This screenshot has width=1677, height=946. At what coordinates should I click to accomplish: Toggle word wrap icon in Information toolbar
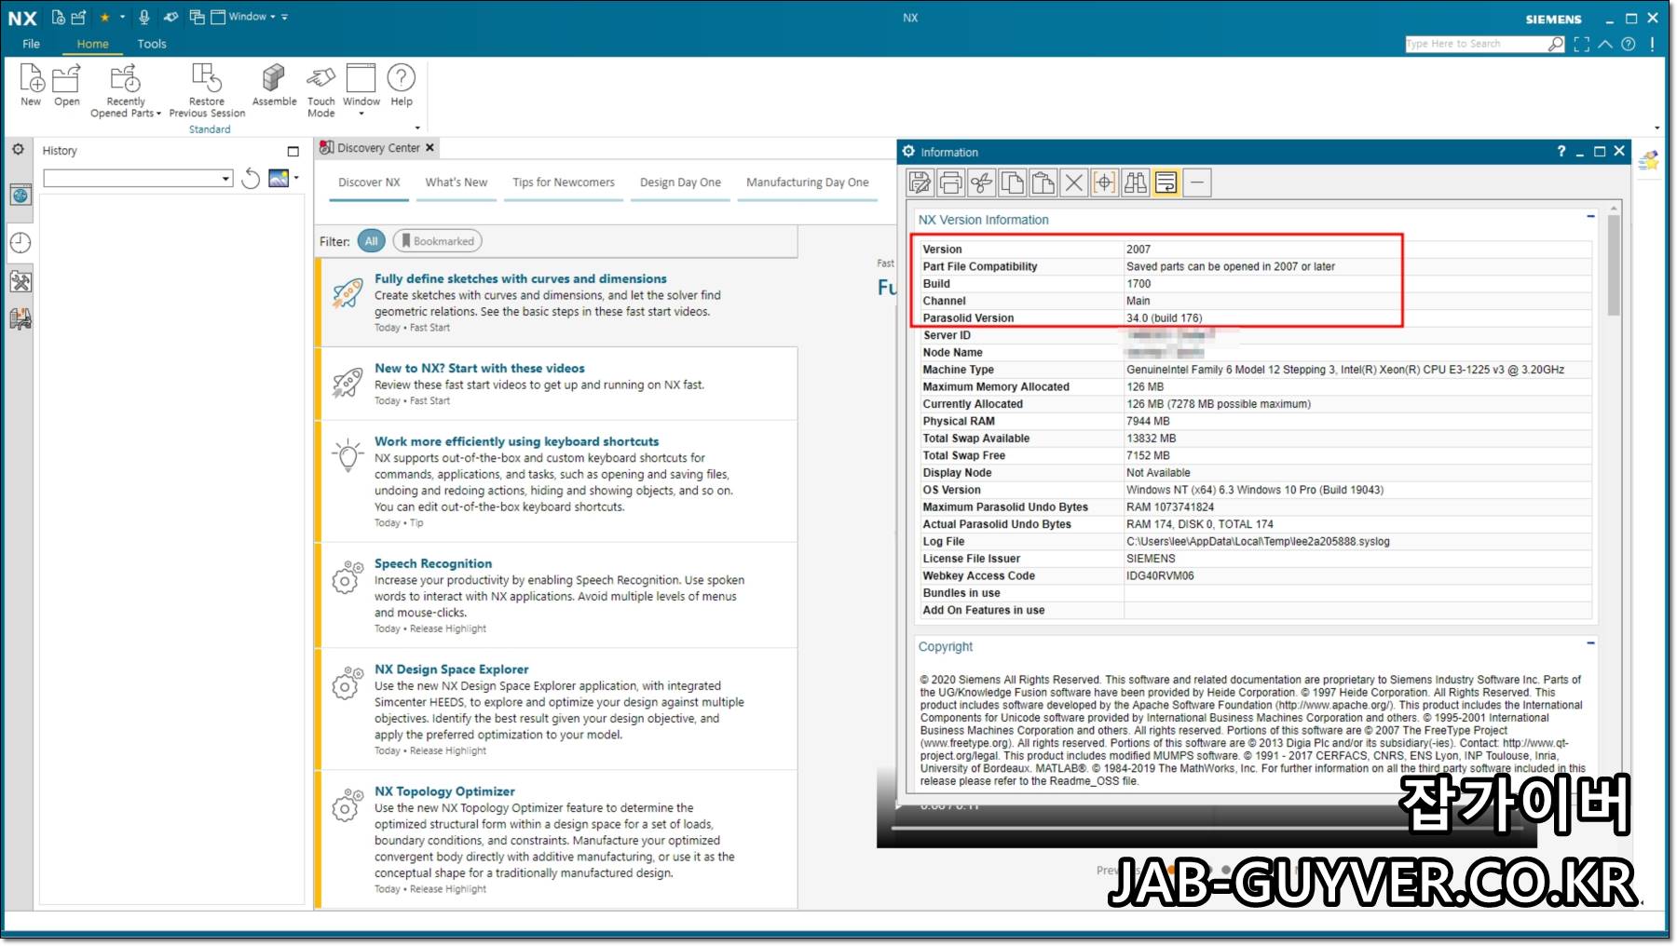point(1166,182)
